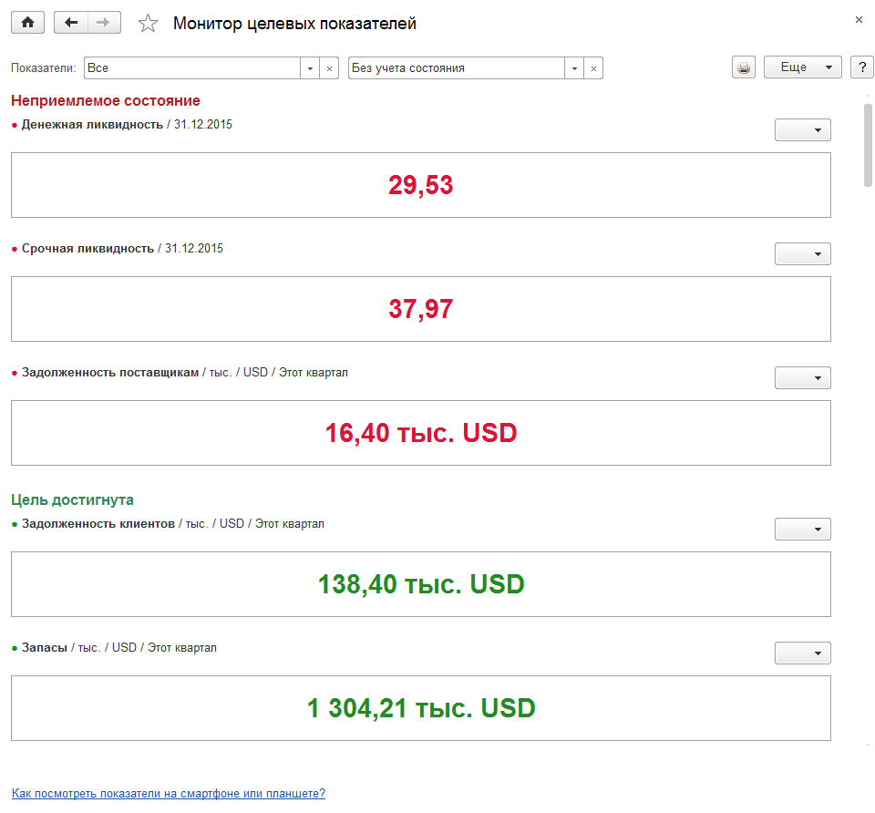
Task: Go back with the left arrow
Action: click(71, 23)
